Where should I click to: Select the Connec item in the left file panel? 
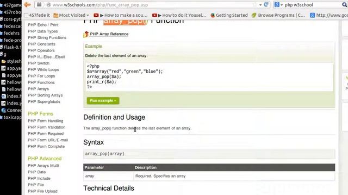coord(11,110)
